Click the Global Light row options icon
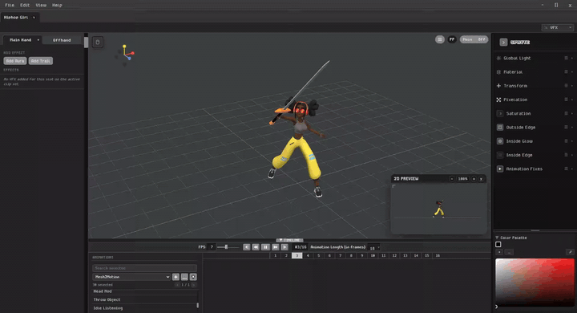This screenshot has height=313, width=577. (566, 59)
